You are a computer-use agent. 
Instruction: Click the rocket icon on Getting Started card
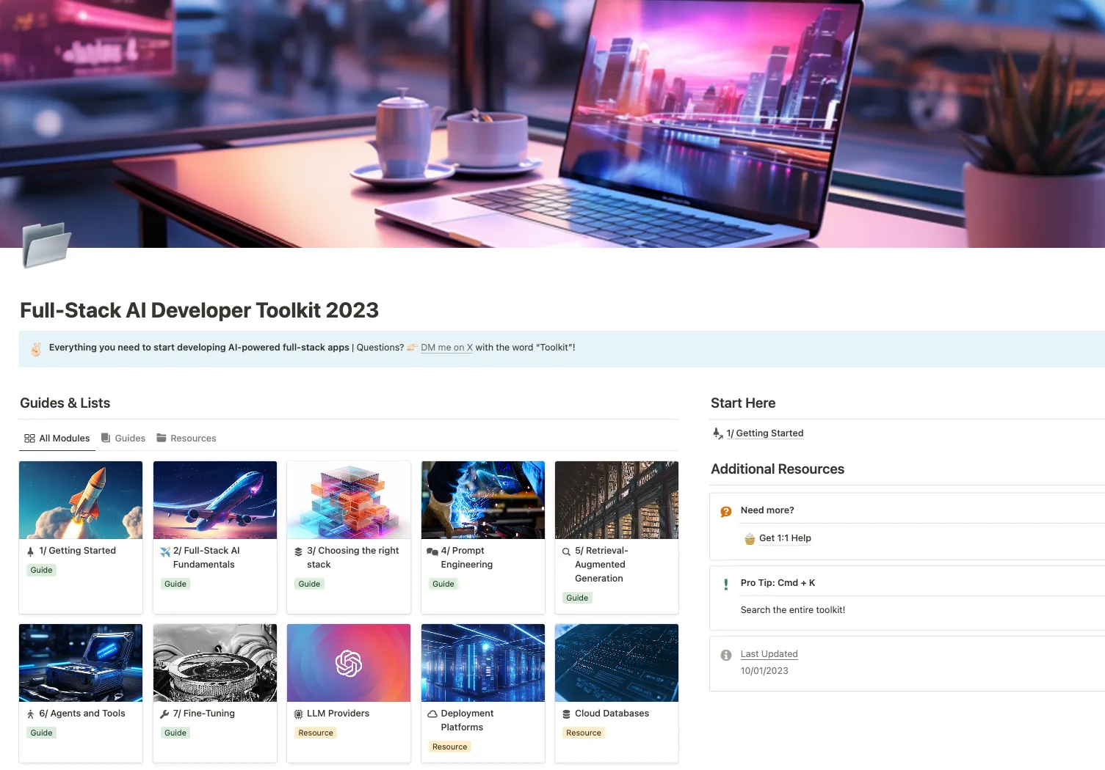[x=30, y=550]
